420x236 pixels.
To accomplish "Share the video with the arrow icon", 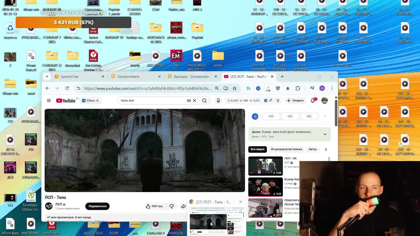I will pos(183,206).
